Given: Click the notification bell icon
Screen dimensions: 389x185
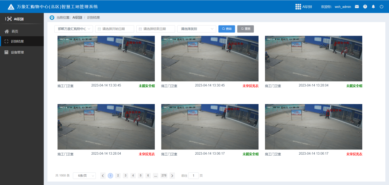Looking at the screenshot, I should [x=373, y=6].
